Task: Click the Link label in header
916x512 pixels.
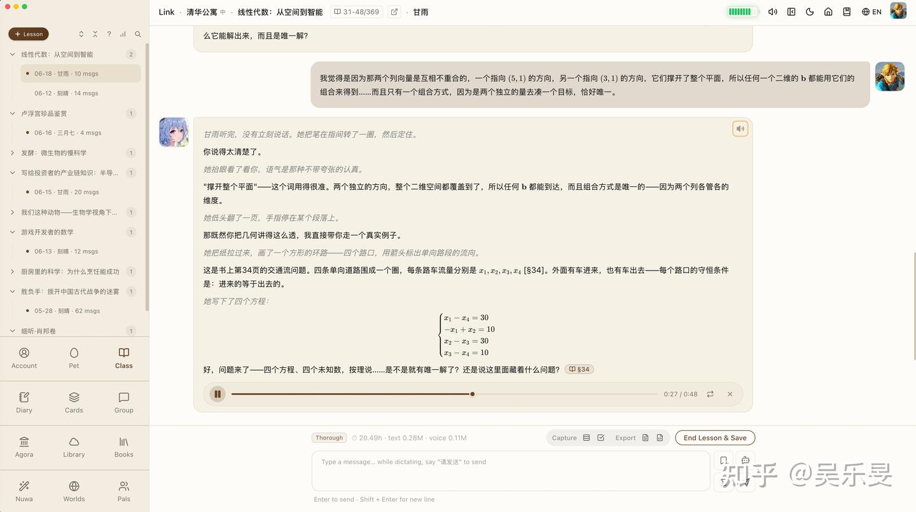Action: point(167,12)
